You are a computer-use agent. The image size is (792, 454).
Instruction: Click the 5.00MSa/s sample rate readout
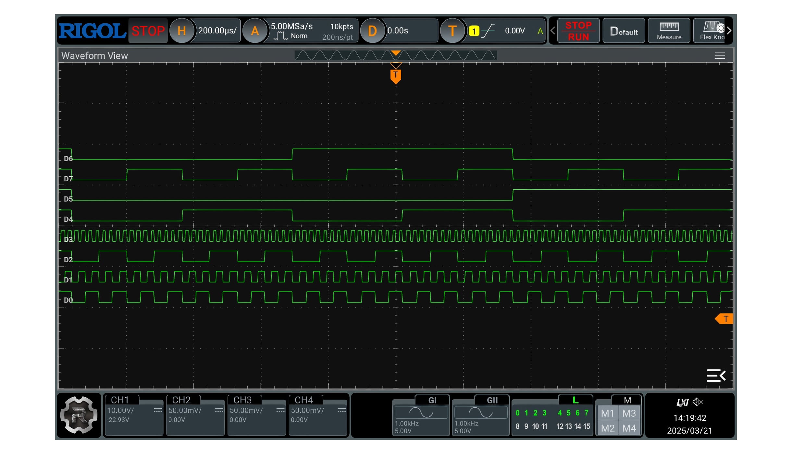[291, 26]
